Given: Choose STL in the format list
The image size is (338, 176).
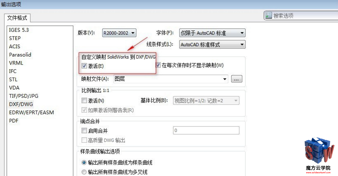Looking at the screenshot, I should [x=13, y=79].
